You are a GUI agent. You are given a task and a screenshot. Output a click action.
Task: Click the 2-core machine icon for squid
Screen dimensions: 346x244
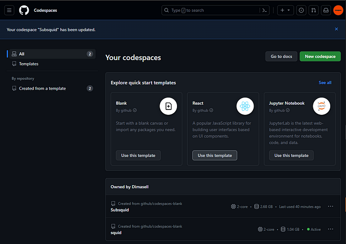[x=260, y=229]
